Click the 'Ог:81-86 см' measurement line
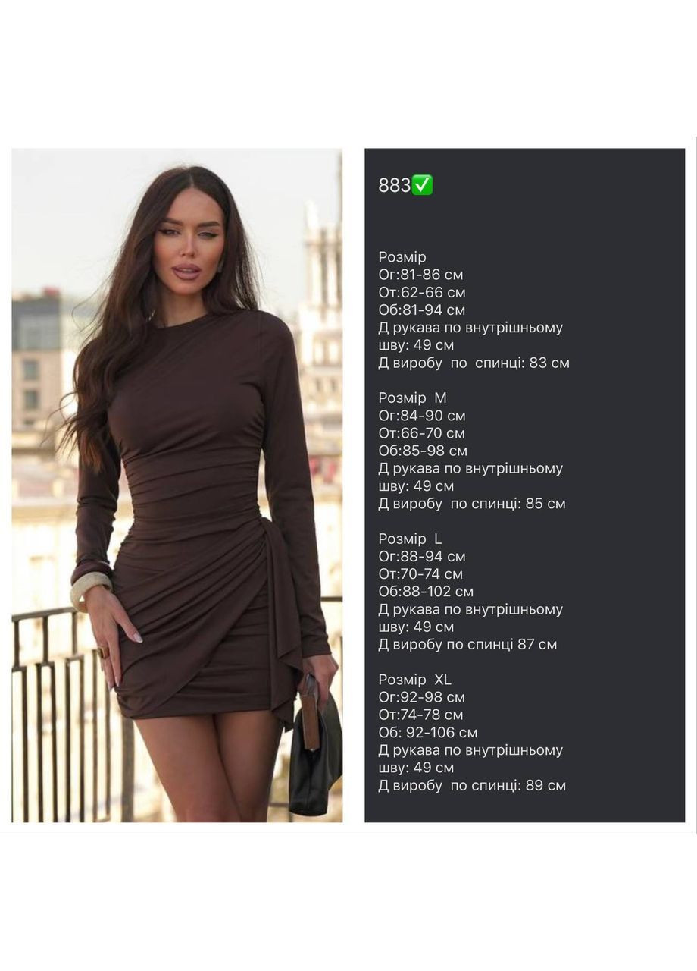Viewport: 697px width, 971px height. [x=420, y=275]
